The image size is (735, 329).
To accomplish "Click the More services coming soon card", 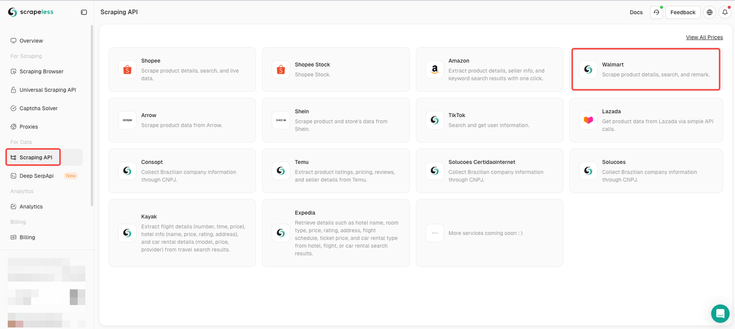I will click(490, 233).
